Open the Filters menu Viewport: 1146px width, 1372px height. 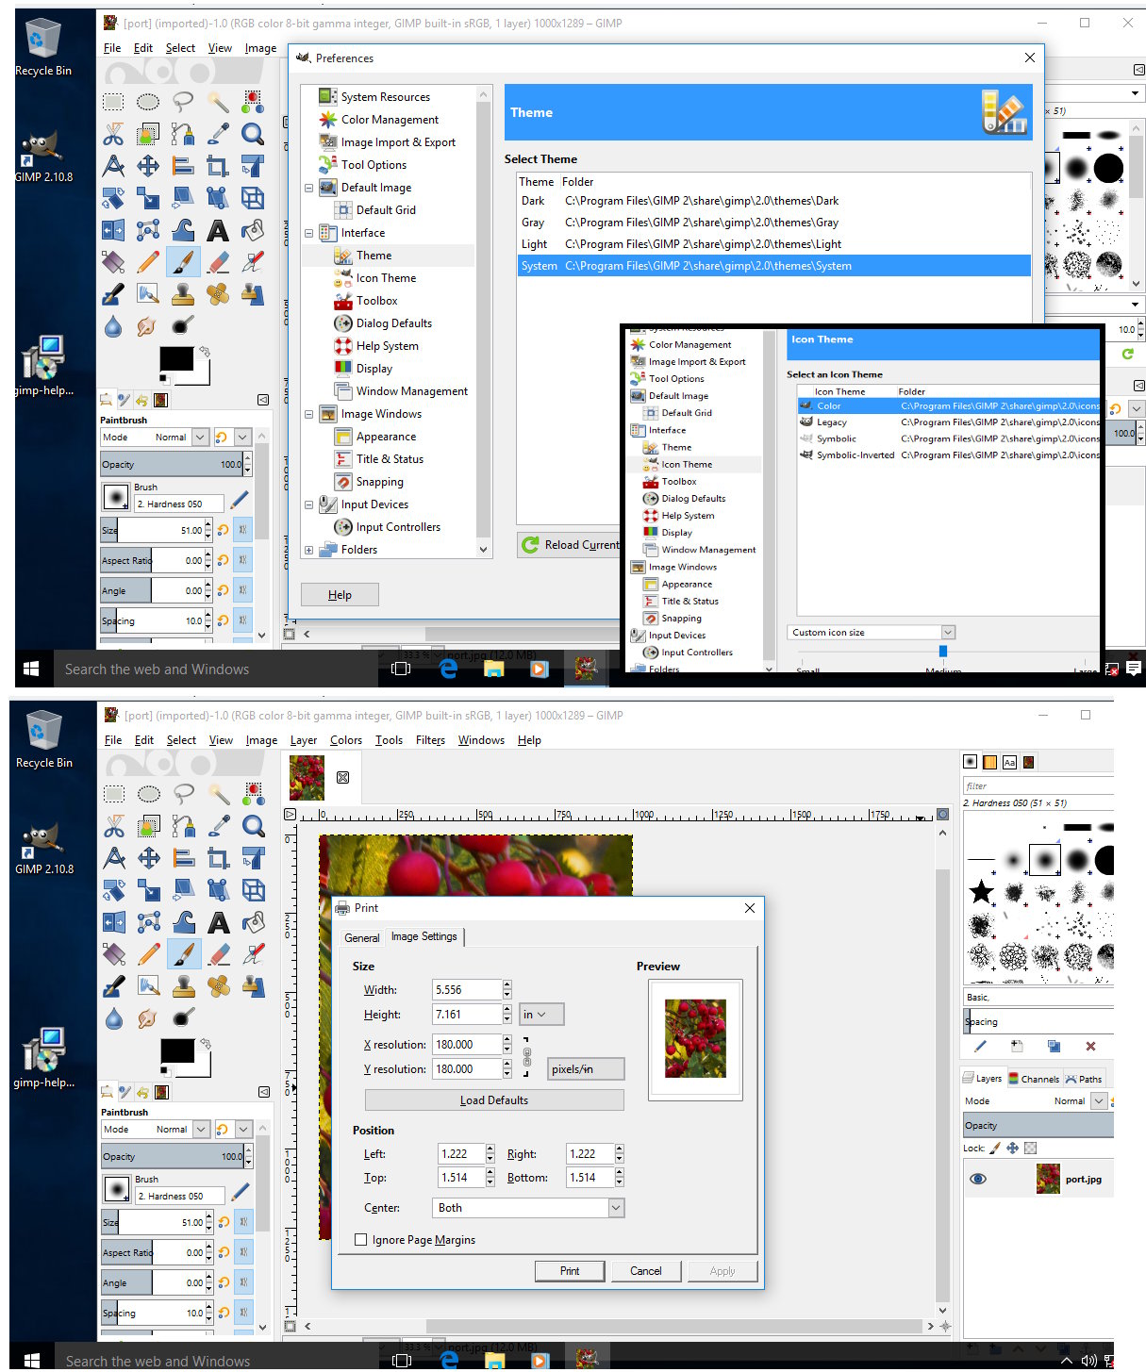430,740
